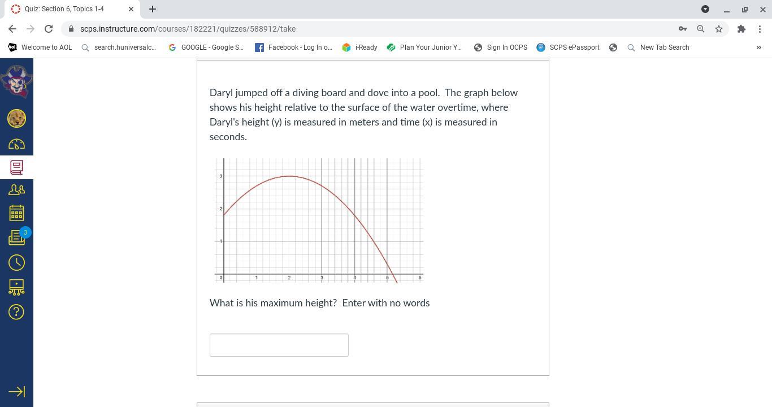This screenshot has width=772, height=407.
Task: Expand the global navigation sidebar arrow
Action: (x=16, y=392)
